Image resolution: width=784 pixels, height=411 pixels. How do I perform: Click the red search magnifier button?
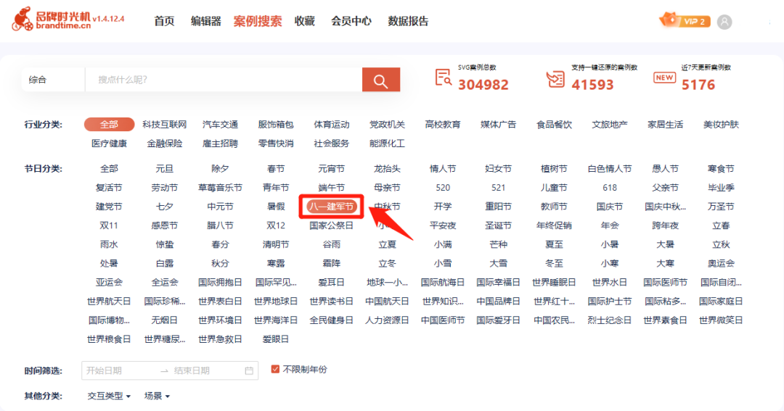(x=381, y=80)
